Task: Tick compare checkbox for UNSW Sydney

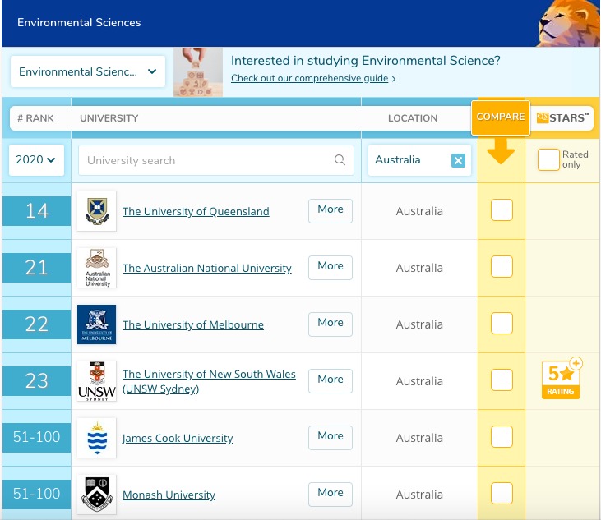Action: 502,380
